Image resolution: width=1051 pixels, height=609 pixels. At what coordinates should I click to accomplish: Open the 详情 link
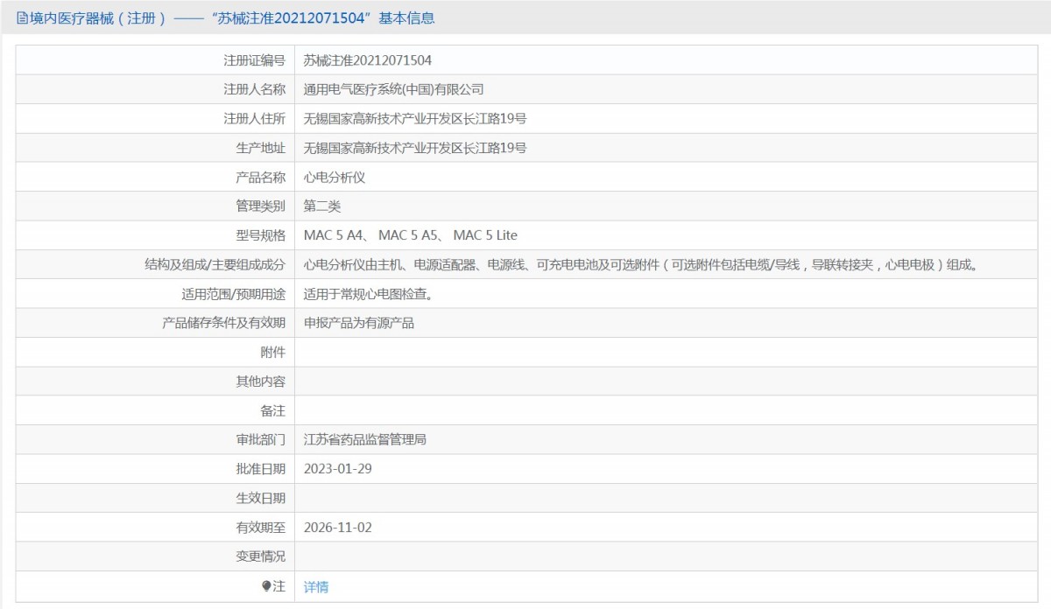click(316, 586)
